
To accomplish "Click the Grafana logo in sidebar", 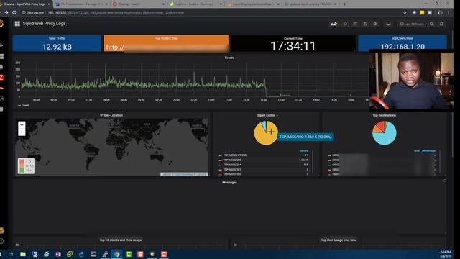I will tap(1, 24).
